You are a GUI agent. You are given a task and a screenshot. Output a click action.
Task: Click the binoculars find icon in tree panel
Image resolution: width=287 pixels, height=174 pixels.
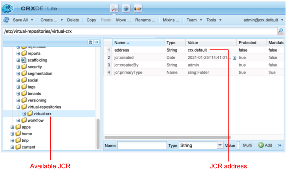click(x=90, y=42)
